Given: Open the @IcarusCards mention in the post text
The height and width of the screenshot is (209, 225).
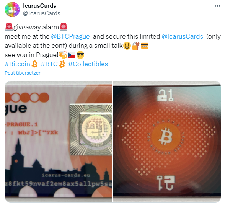Looking at the screenshot, I should click(x=183, y=36).
